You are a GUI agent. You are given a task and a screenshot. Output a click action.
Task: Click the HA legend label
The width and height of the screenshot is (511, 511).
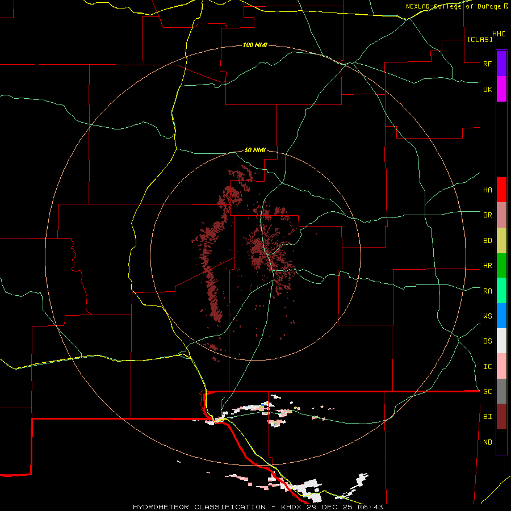pyautogui.click(x=487, y=190)
